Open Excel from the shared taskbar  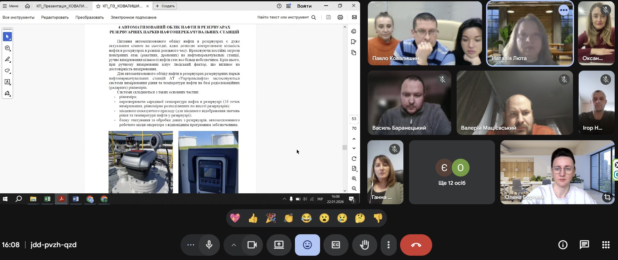[x=47, y=199]
